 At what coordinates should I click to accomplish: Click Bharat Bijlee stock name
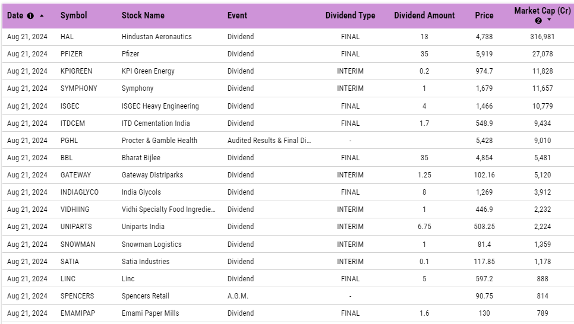(141, 158)
